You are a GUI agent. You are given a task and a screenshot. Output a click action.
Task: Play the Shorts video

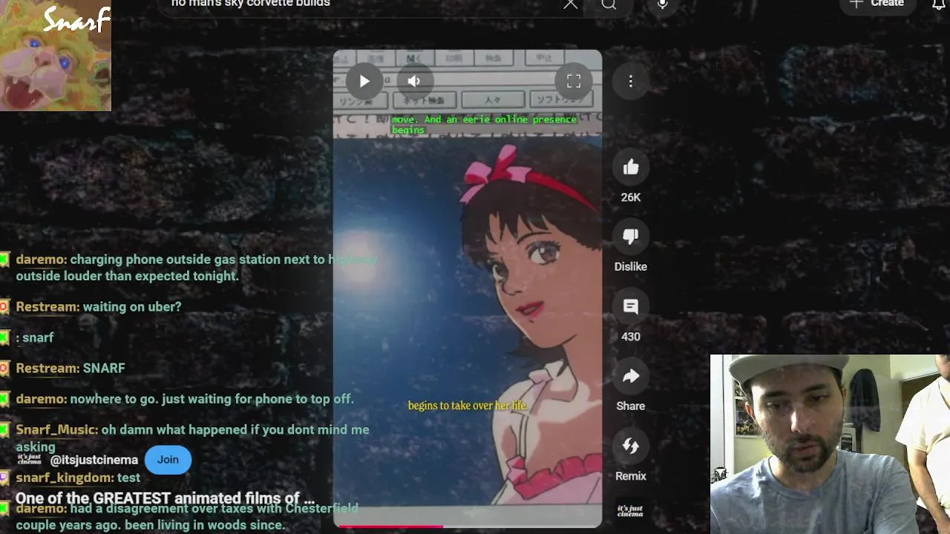364,82
